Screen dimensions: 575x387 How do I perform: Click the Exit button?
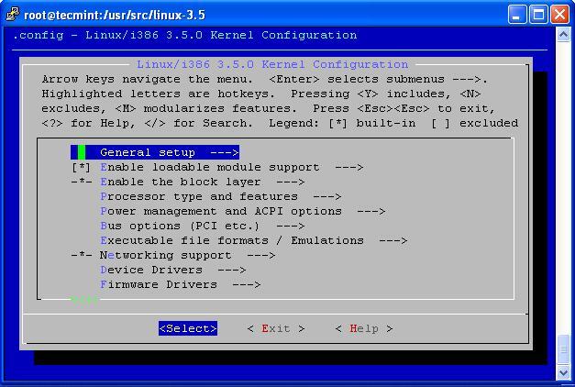pyautogui.click(x=276, y=328)
